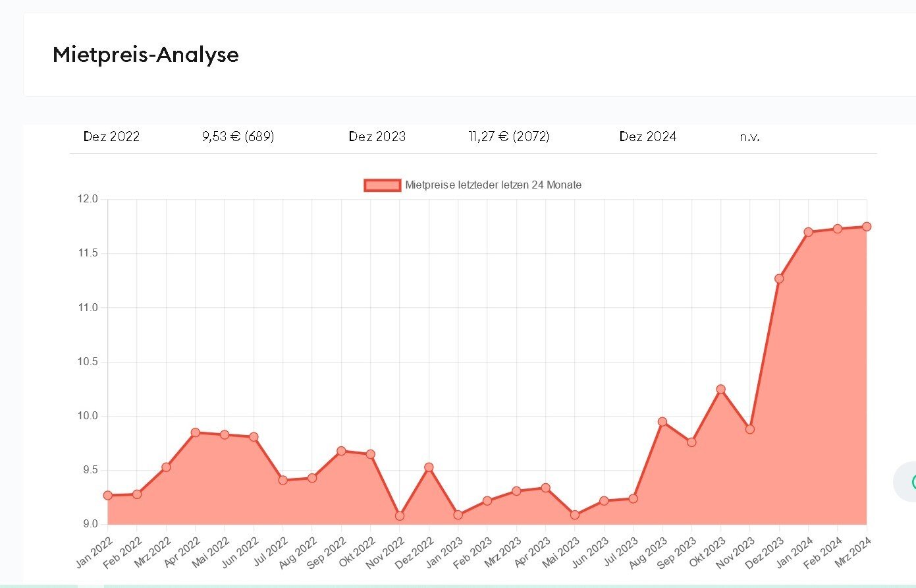Click the Mai 2022 data point
This screenshot has height=588, width=916.
(225, 434)
